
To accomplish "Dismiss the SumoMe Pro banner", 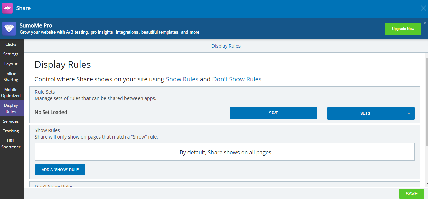I will tap(425, 23).
